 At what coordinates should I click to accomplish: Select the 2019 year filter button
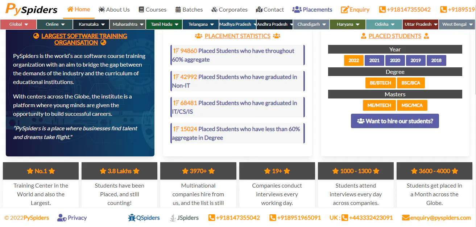[x=415, y=60]
